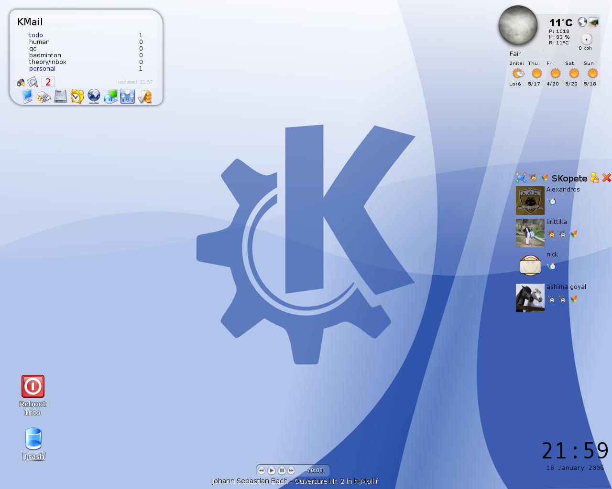Open the Trash desktop icon

(x=33, y=444)
